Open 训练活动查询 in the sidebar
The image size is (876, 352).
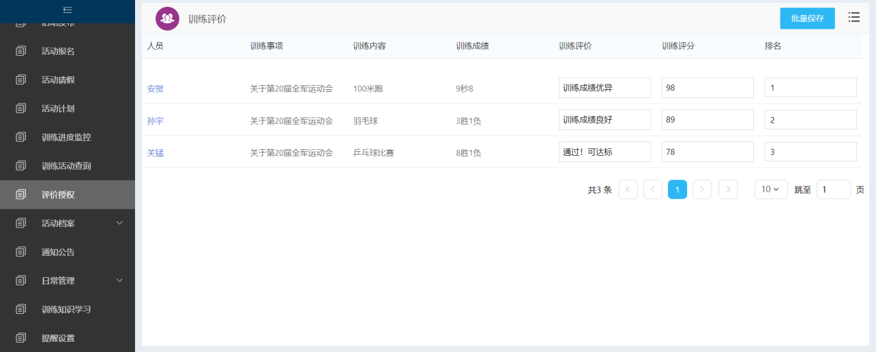pyautogui.click(x=66, y=165)
